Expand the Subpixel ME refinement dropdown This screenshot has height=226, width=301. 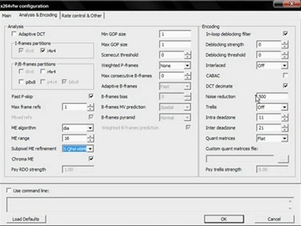(x=90, y=149)
